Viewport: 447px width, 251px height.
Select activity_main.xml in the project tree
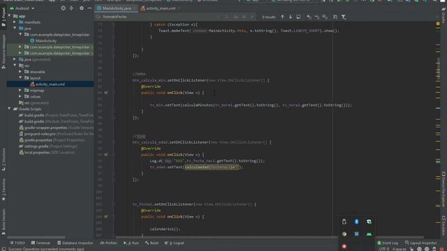point(50,84)
